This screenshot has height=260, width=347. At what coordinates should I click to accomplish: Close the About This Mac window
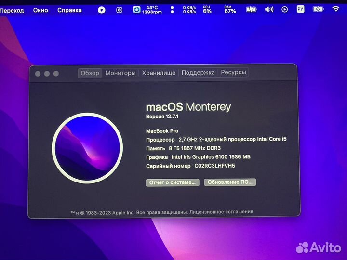38,74
